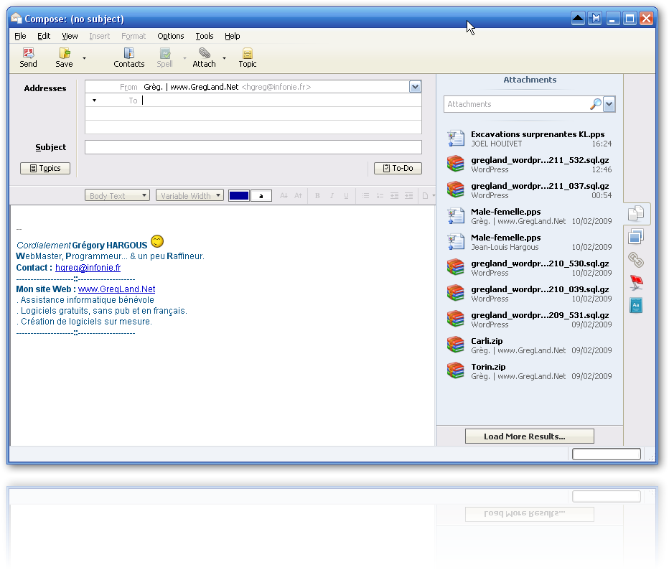The image size is (669, 570).
Task: Click the Send toolbar icon
Action: (28, 54)
